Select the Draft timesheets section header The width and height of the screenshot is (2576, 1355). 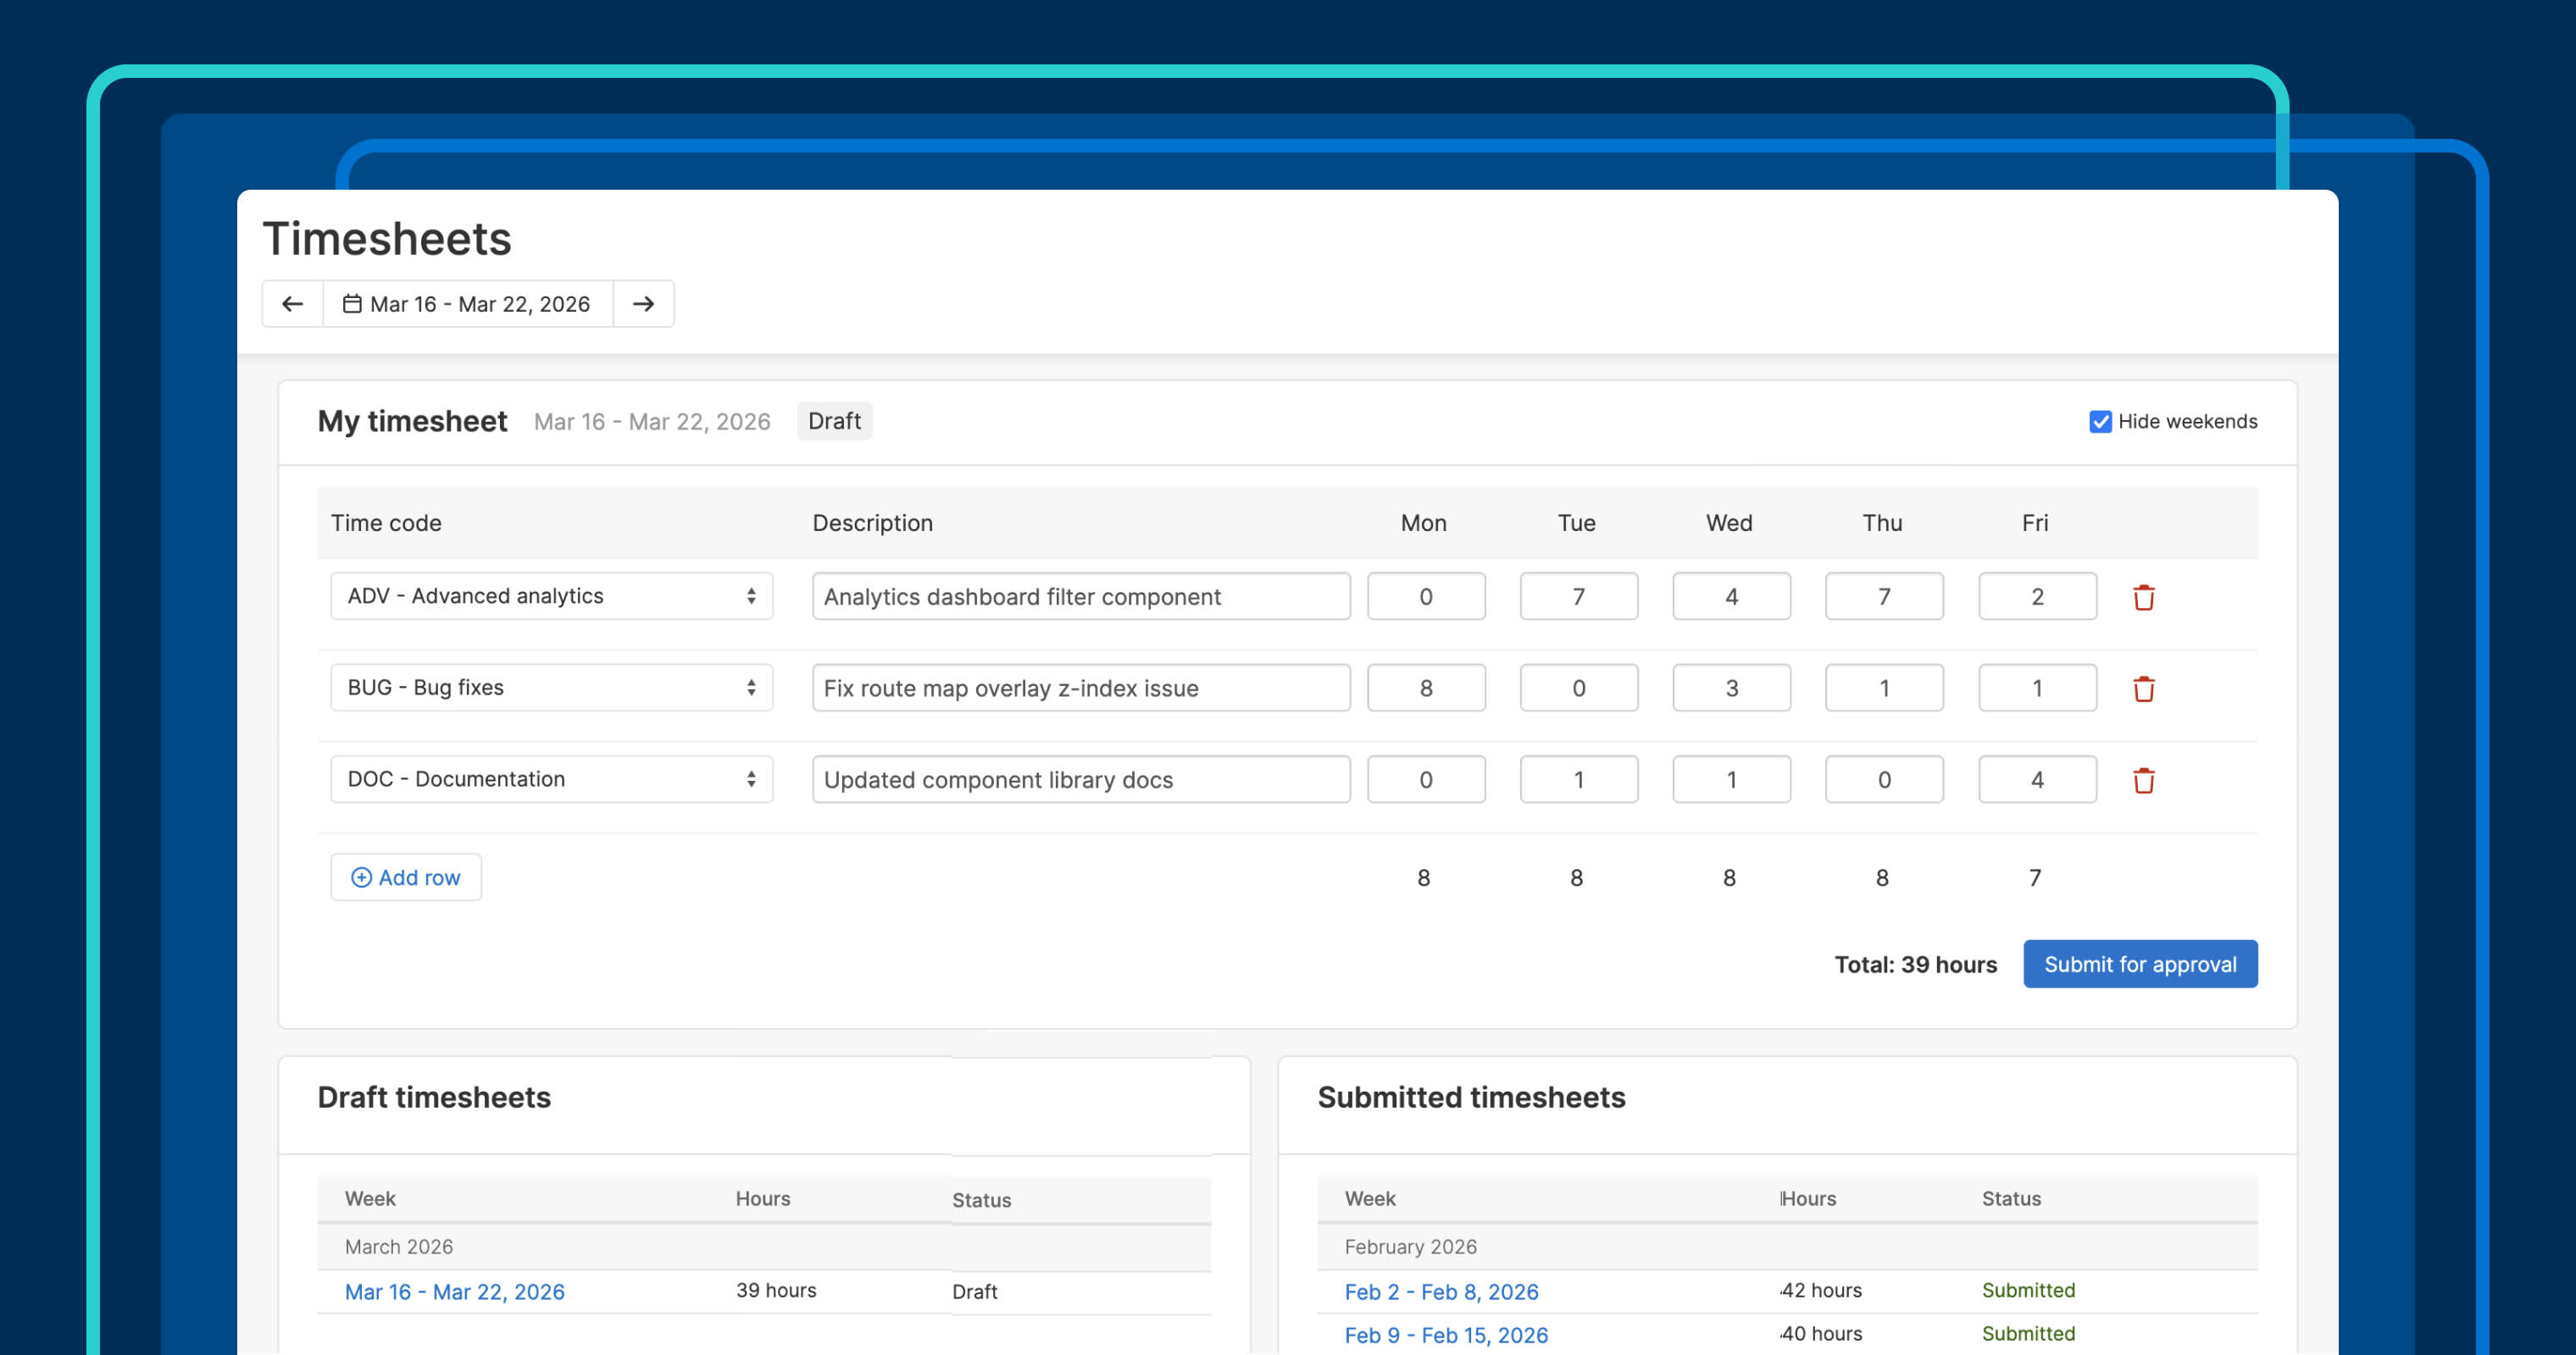pos(433,1098)
